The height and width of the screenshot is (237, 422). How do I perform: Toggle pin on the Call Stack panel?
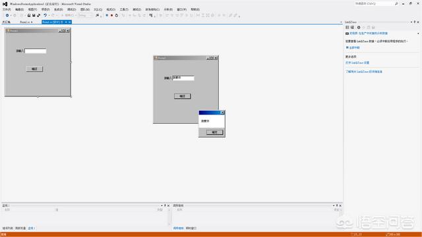tap(337, 205)
